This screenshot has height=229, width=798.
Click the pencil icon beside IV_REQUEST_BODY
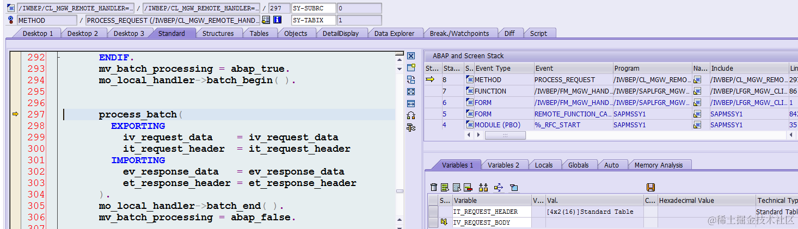[444, 222]
